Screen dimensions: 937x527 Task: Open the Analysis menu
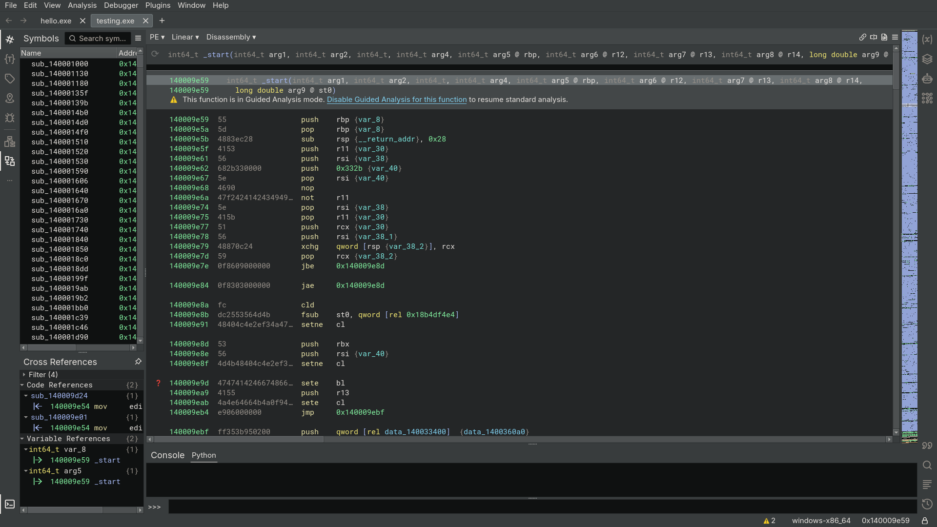pos(82,5)
